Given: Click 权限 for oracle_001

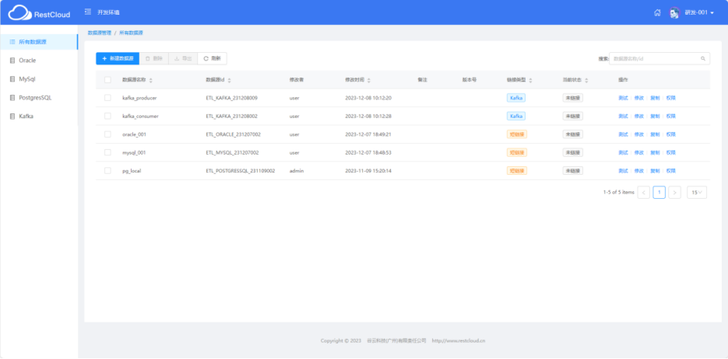Looking at the screenshot, I should point(671,134).
